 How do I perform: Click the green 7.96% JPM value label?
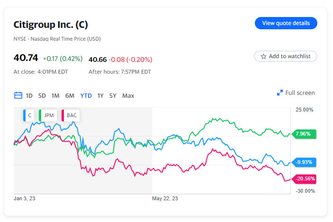click(x=303, y=134)
